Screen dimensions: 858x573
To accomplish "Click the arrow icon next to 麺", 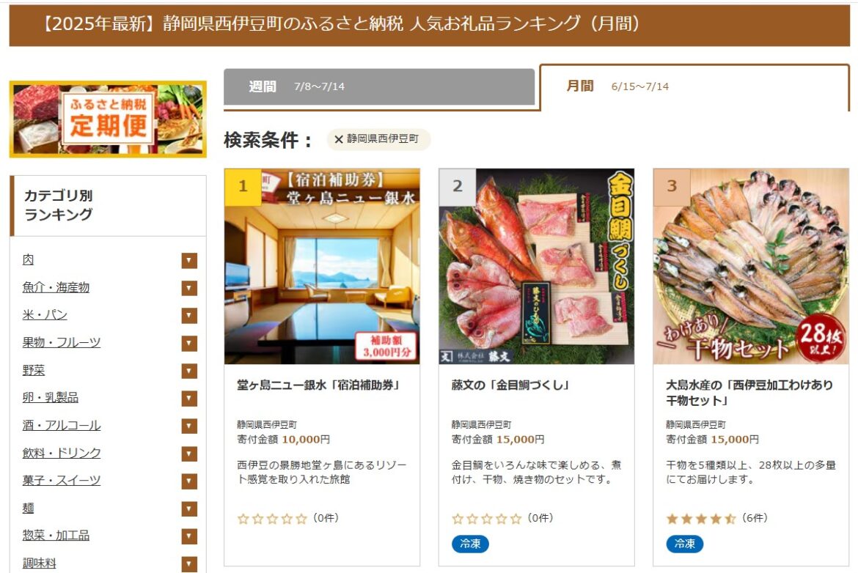I will point(189,509).
